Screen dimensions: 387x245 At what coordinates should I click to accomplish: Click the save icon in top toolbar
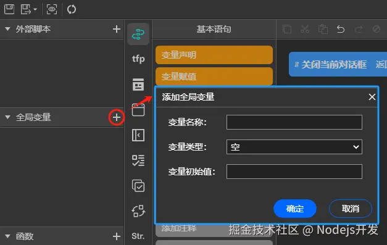coord(9,9)
